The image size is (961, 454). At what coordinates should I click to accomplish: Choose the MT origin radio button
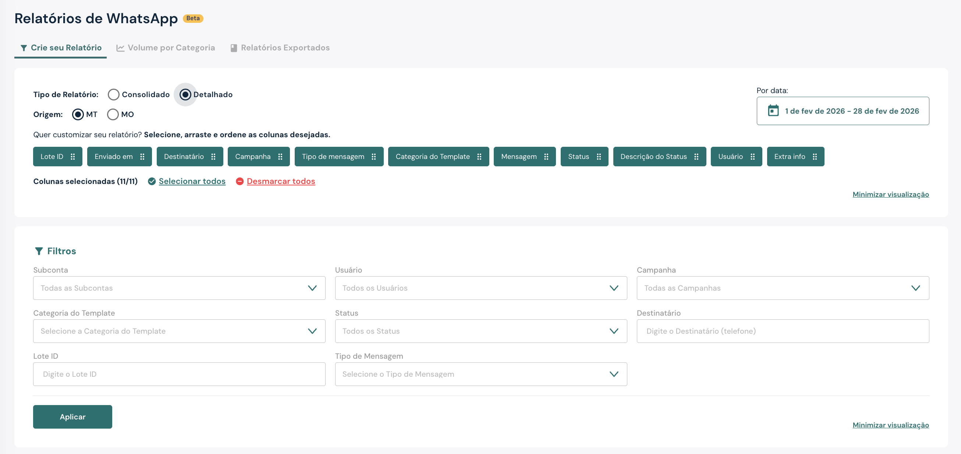click(x=78, y=114)
